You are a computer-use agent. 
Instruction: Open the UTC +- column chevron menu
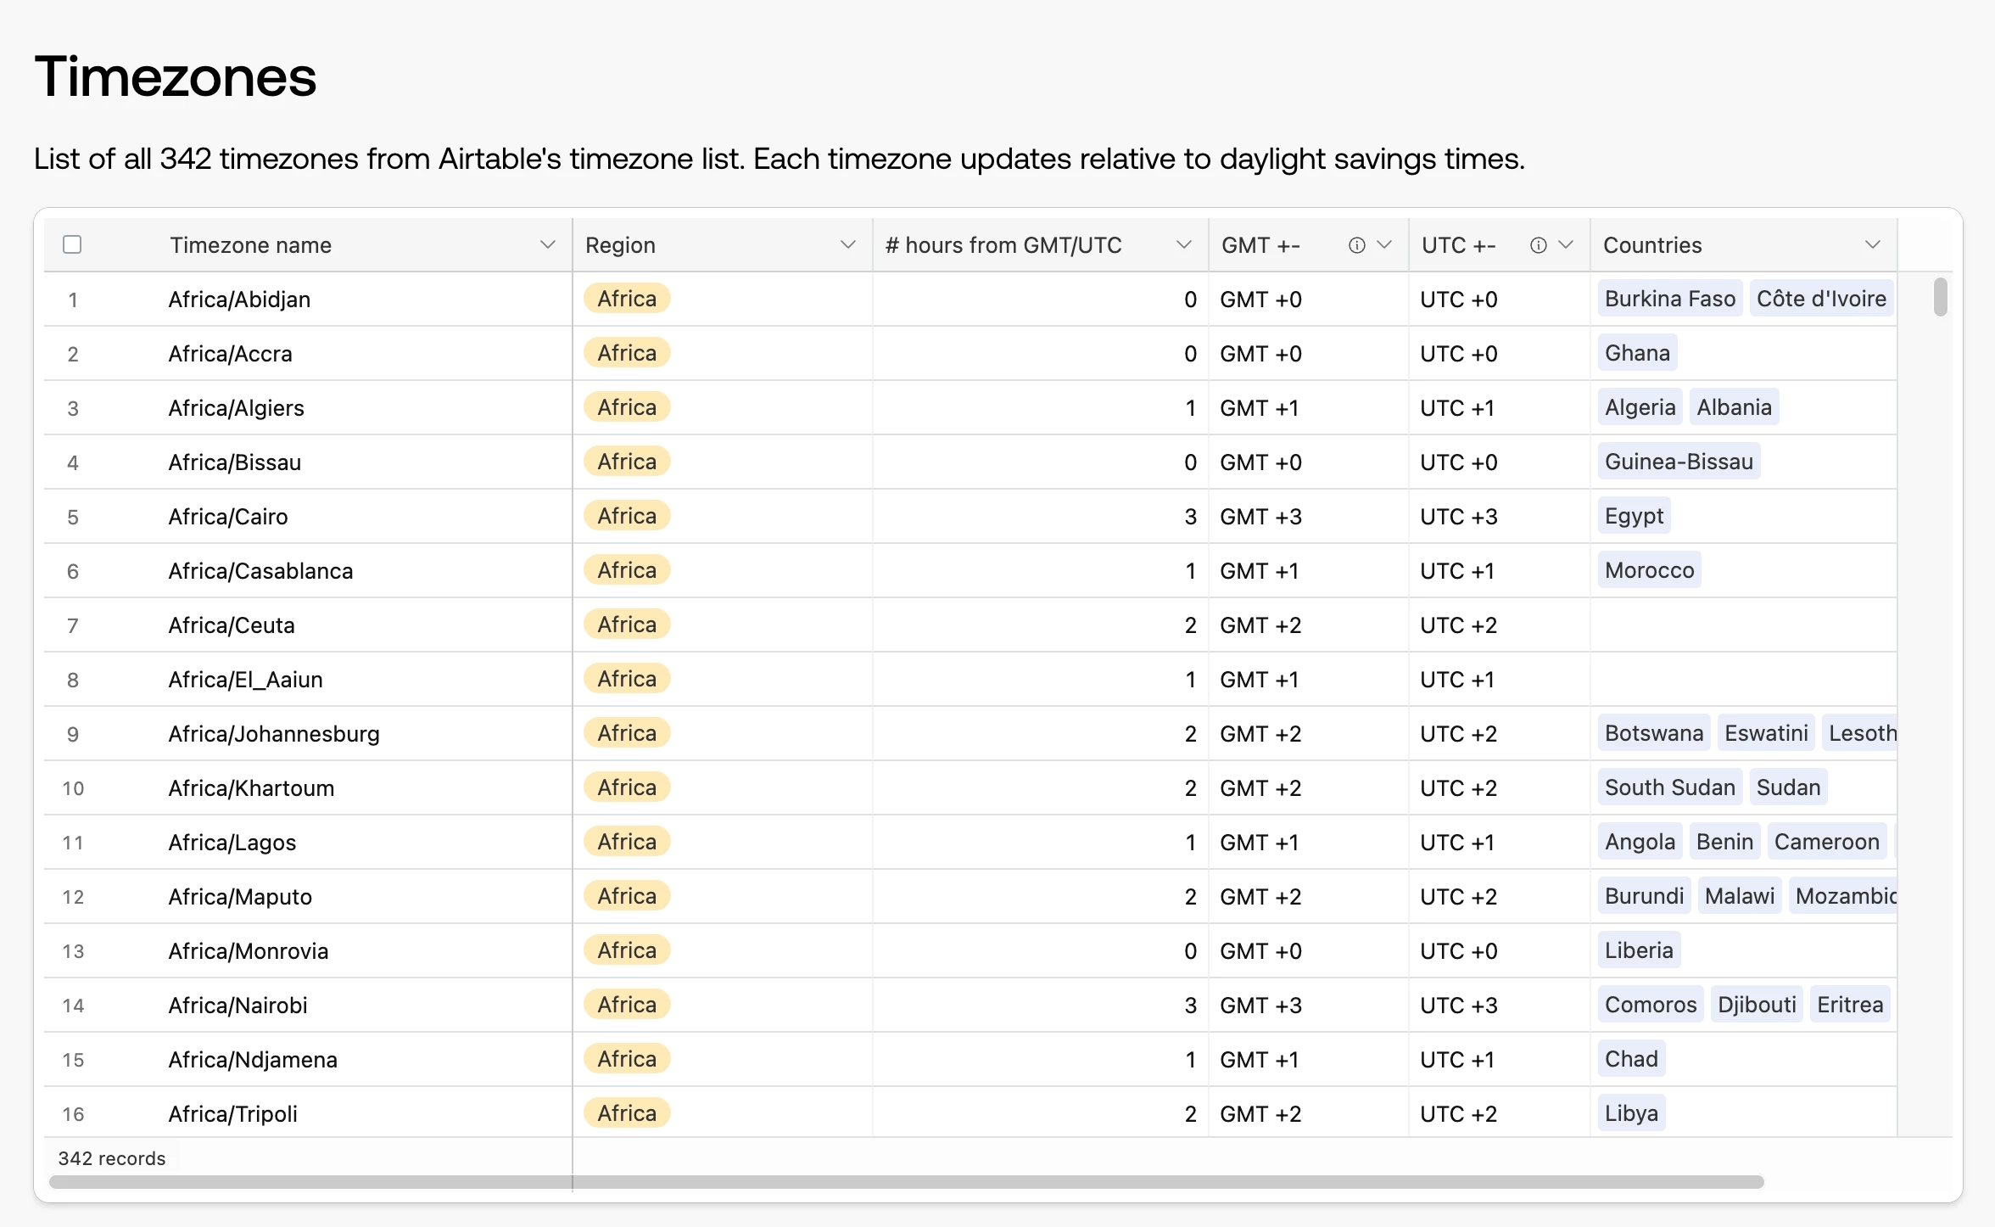pyautogui.click(x=1566, y=245)
